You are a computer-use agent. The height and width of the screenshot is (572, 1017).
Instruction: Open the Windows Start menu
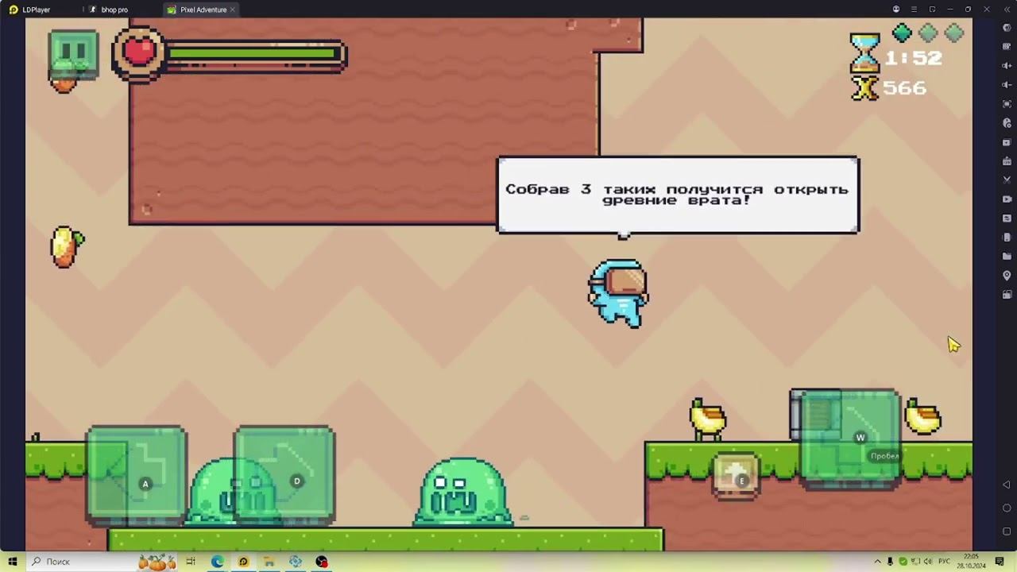(x=12, y=562)
